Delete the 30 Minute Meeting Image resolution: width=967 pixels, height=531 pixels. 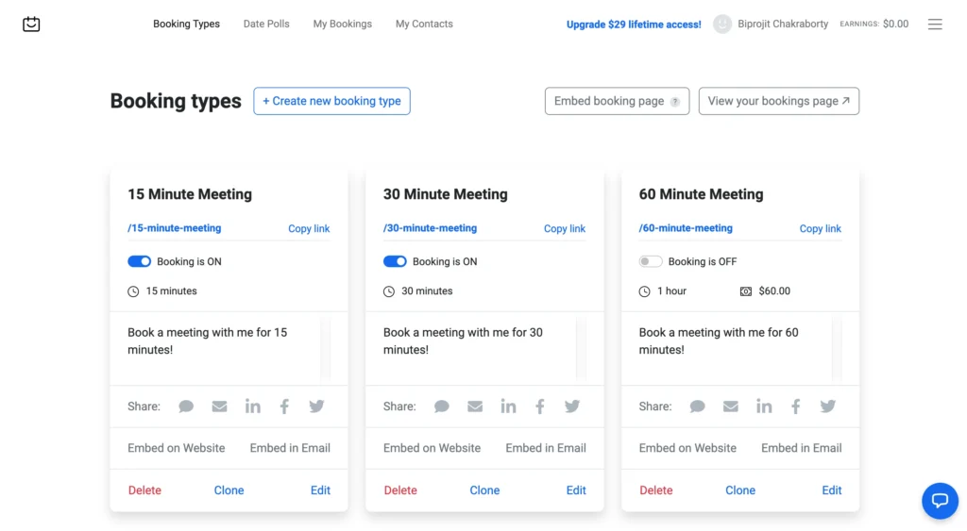coord(400,490)
